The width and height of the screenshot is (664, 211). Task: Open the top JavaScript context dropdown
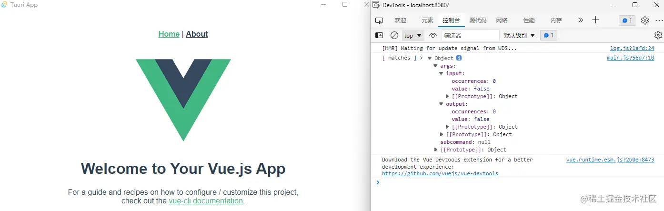[413, 35]
